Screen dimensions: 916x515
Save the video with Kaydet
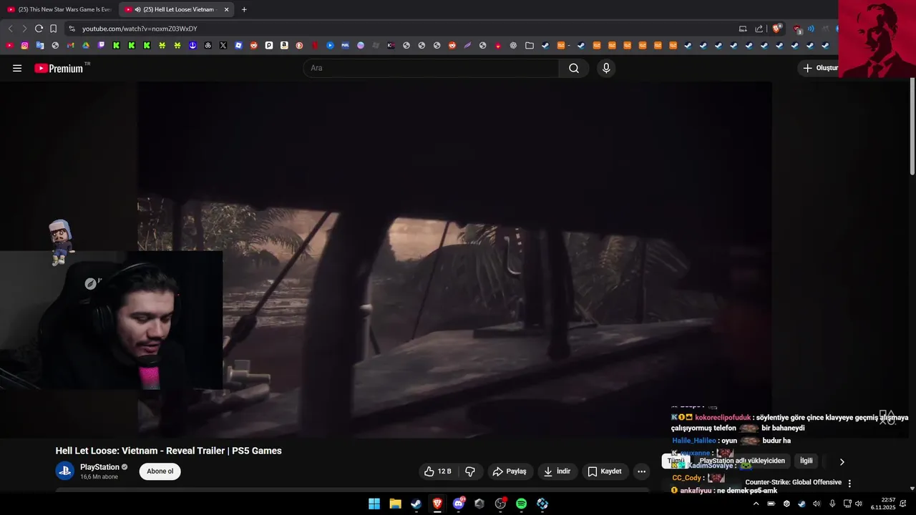tap(605, 471)
